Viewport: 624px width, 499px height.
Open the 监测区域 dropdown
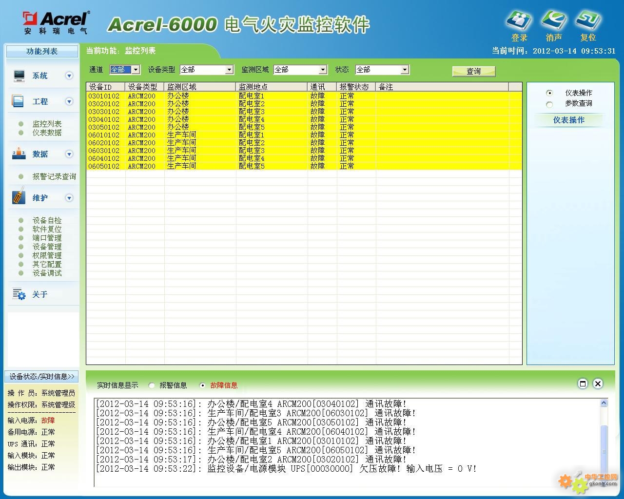pyautogui.click(x=322, y=70)
